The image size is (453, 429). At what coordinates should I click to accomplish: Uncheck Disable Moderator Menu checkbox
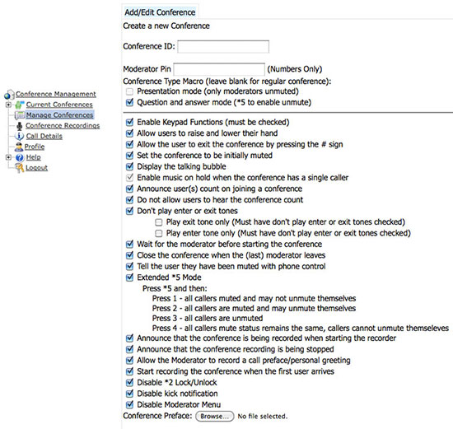click(x=129, y=404)
